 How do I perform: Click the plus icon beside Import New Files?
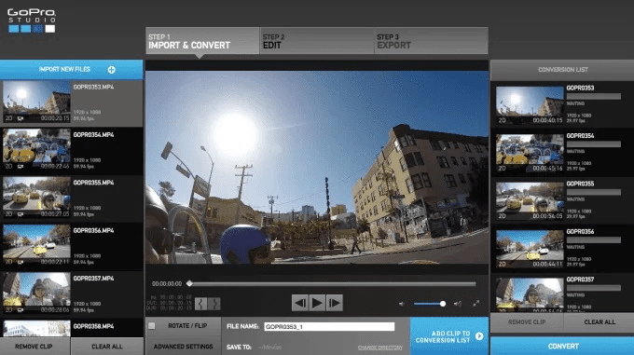[x=112, y=70]
